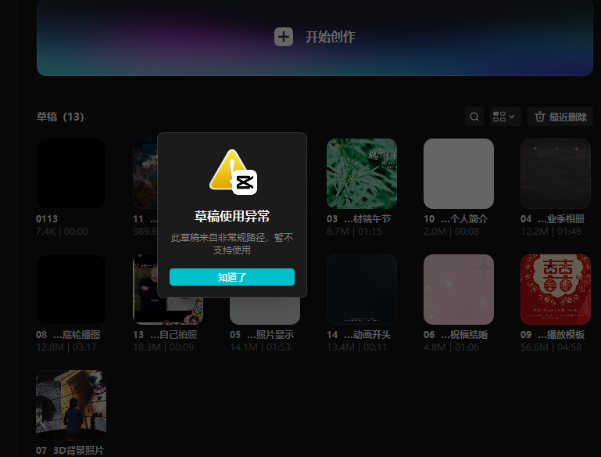
Task: Open the draft thumbnail partly behind dialog labeled 11
Action: point(145,174)
